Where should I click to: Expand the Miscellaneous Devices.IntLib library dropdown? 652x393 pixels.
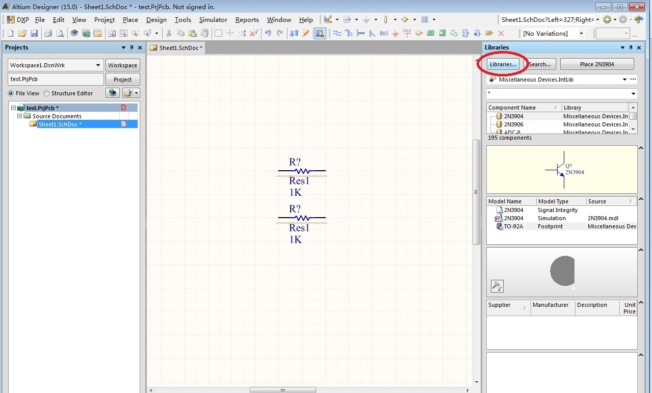pyautogui.click(x=624, y=80)
